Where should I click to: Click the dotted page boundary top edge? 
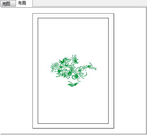click(x=73, y=14)
